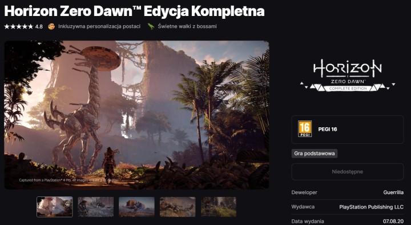
Task: Click the Horizon Zero Dawn Edycja Kompletna title
Action: click(134, 11)
